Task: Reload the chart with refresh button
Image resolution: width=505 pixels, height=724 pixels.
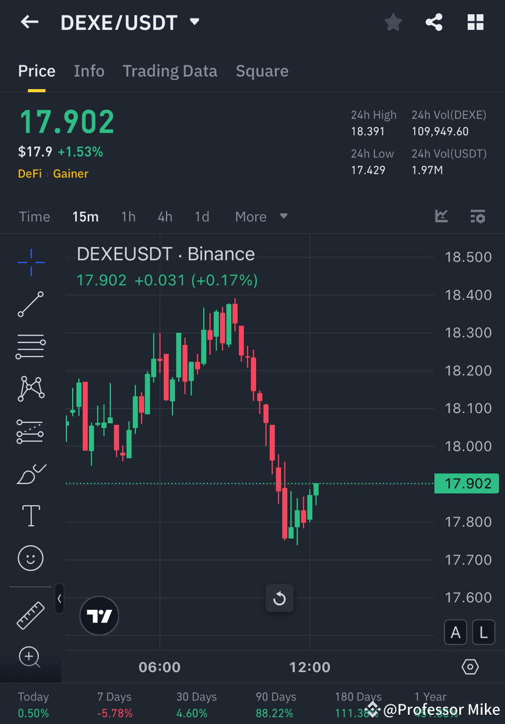Action: [279, 598]
